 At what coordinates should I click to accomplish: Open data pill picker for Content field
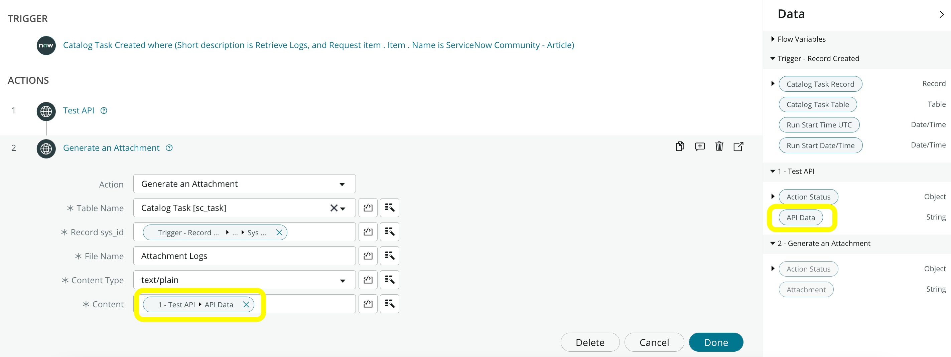(390, 304)
